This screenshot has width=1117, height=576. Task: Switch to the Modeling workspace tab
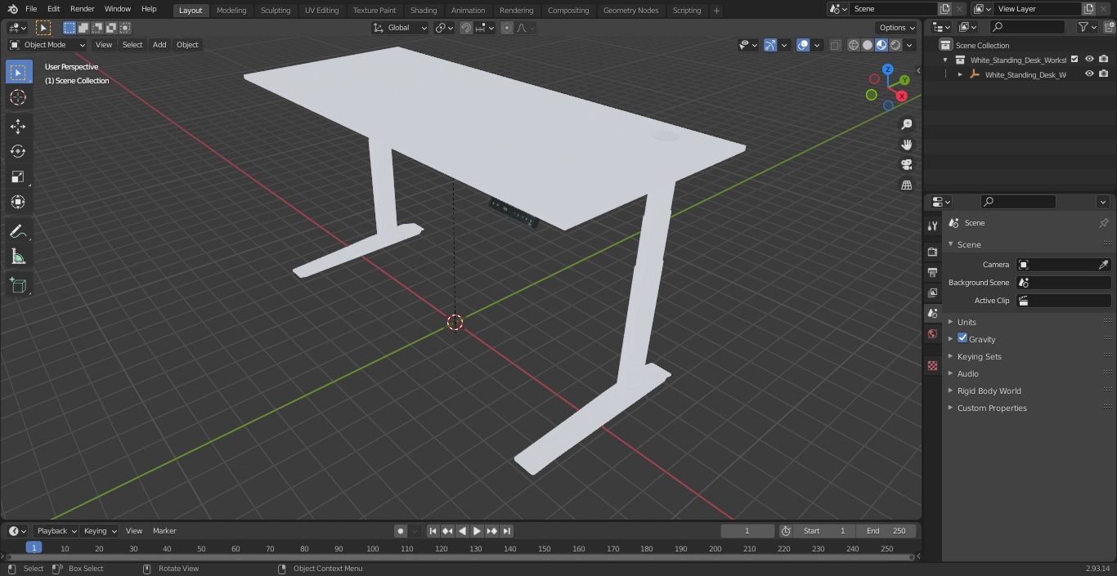click(x=231, y=11)
